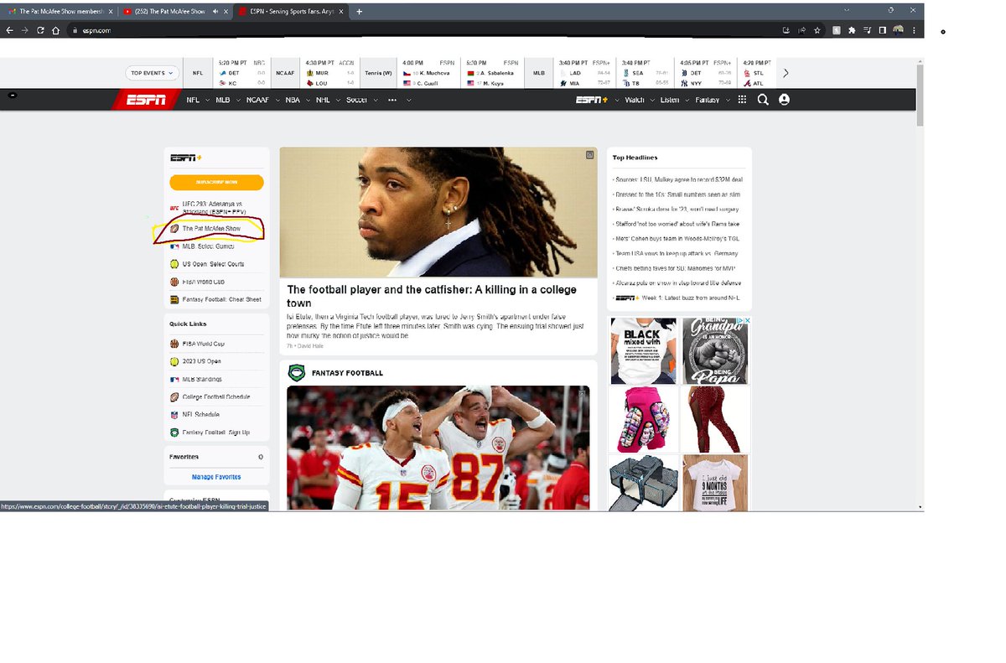This screenshot has height=663, width=1006.
Task: Click the MLB Standings logo icon
Action: (174, 379)
